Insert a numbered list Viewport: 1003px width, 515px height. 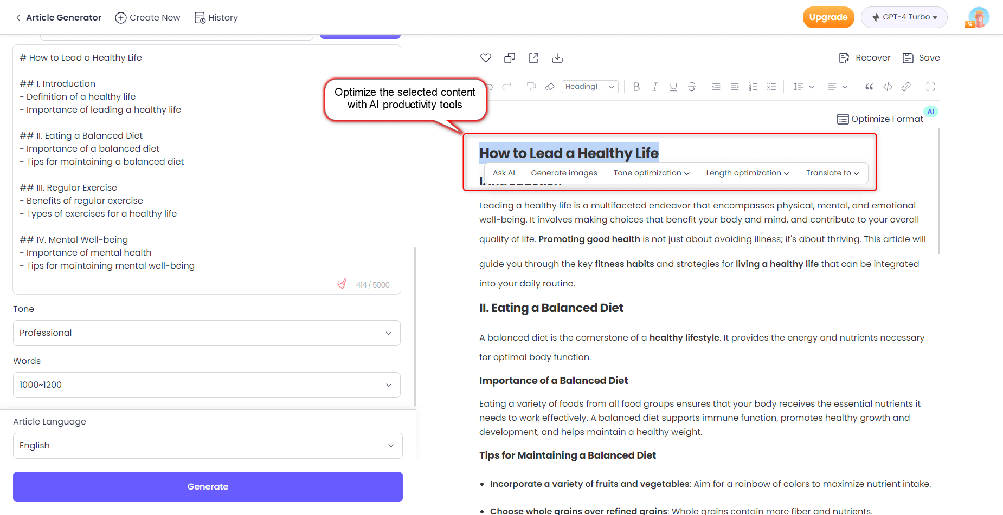pyautogui.click(x=753, y=87)
